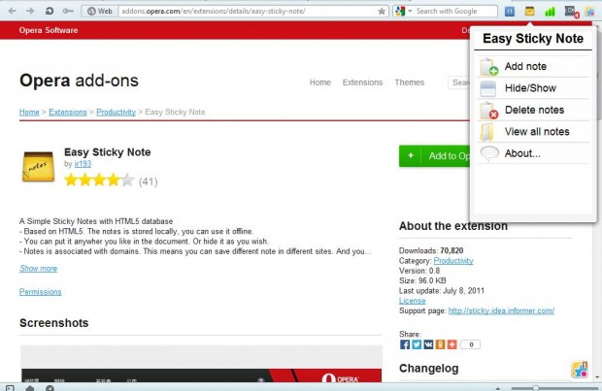Screen dimensions: 602x391
Task: Toggle the Easy Sticky Note toolbar button
Action: (529, 12)
